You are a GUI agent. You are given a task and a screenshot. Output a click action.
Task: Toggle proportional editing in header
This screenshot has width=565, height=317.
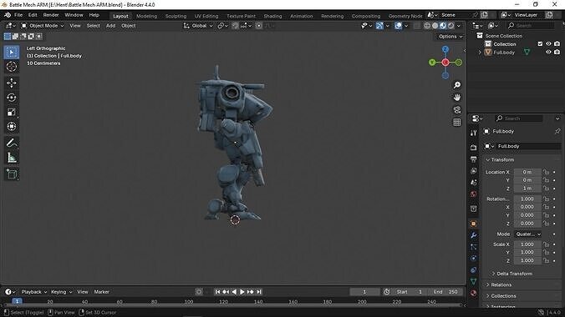[x=259, y=26]
